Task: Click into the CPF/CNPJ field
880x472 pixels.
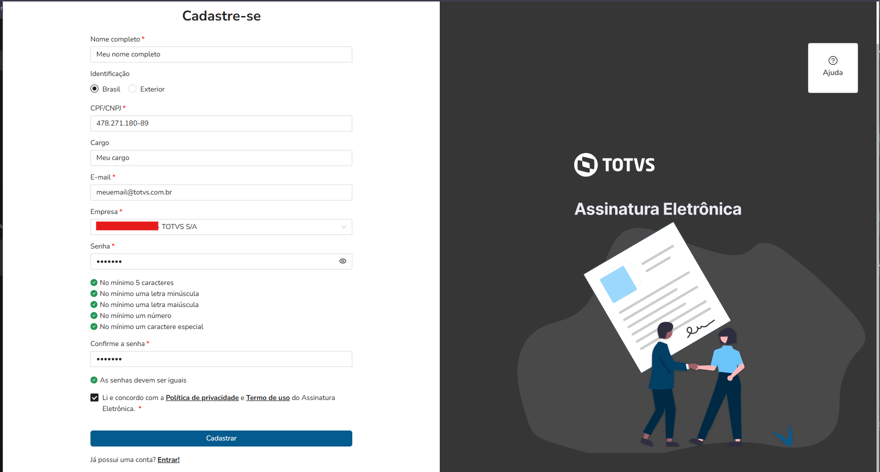Action: pos(221,123)
